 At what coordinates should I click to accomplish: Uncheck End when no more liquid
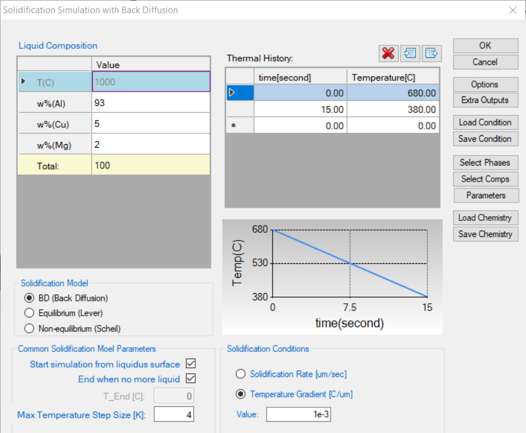(x=191, y=379)
